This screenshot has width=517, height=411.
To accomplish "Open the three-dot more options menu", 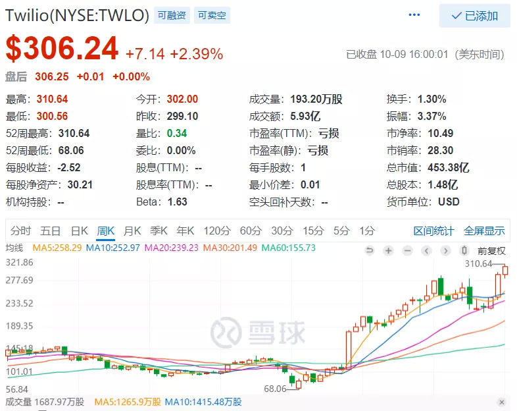I will click(414, 15).
